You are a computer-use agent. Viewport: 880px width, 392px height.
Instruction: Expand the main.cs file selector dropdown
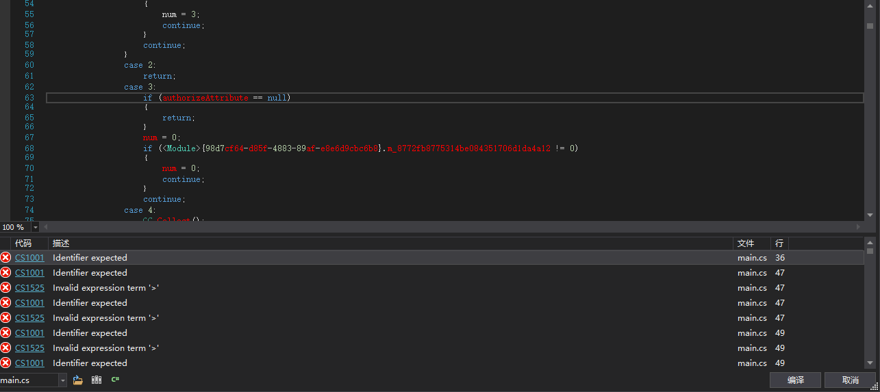coord(62,380)
